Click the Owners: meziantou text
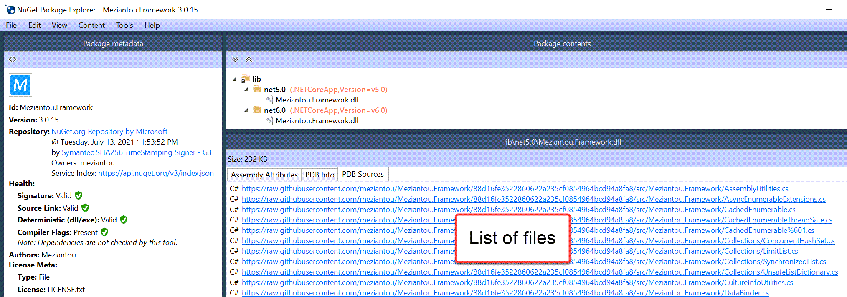Viewport: 847px width, 297px height. tap(83, 163)
